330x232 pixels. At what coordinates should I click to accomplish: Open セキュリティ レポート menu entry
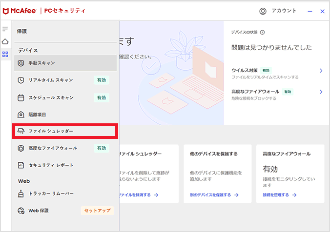tap(51, 165)
